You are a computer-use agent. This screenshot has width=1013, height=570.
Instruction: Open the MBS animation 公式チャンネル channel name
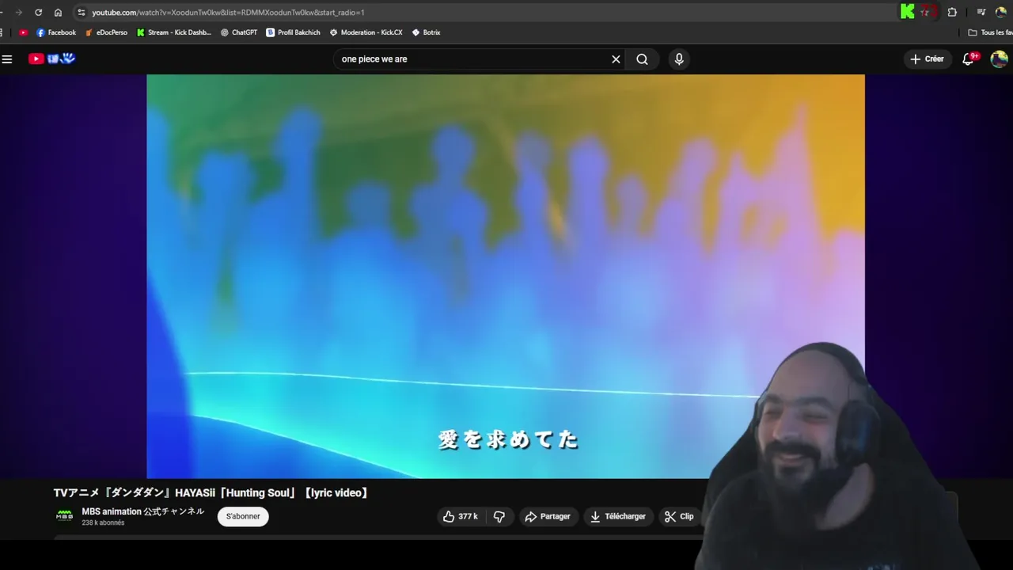click(143, 511)
